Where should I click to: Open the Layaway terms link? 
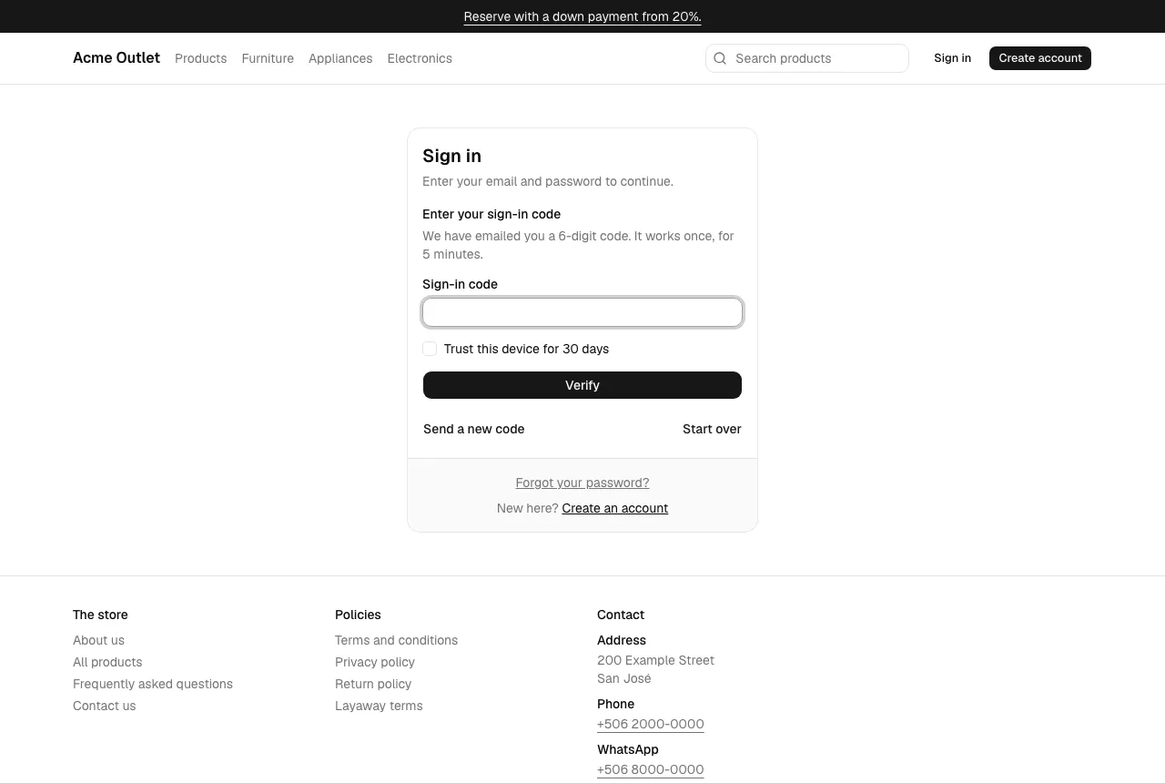(x=379, y=706)
